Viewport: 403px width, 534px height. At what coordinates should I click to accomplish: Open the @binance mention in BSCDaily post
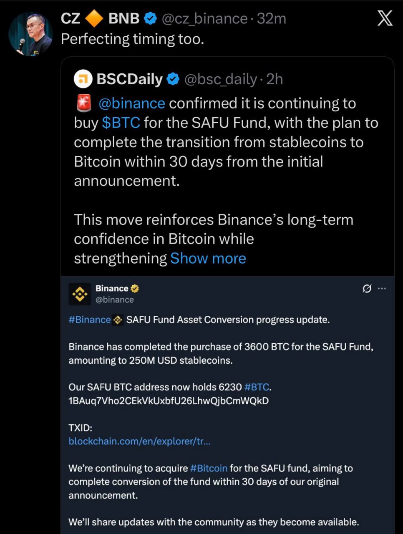(x=131, y=103)
